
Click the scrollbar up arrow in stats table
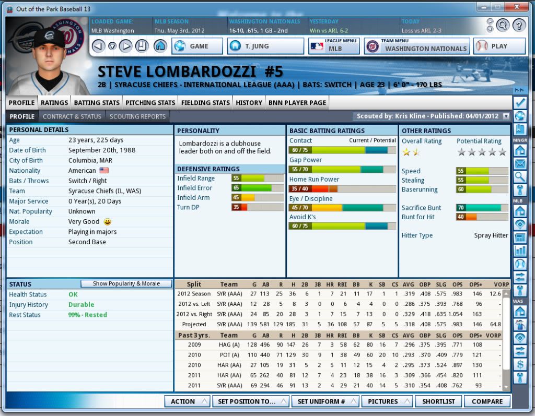coord(506,293)
